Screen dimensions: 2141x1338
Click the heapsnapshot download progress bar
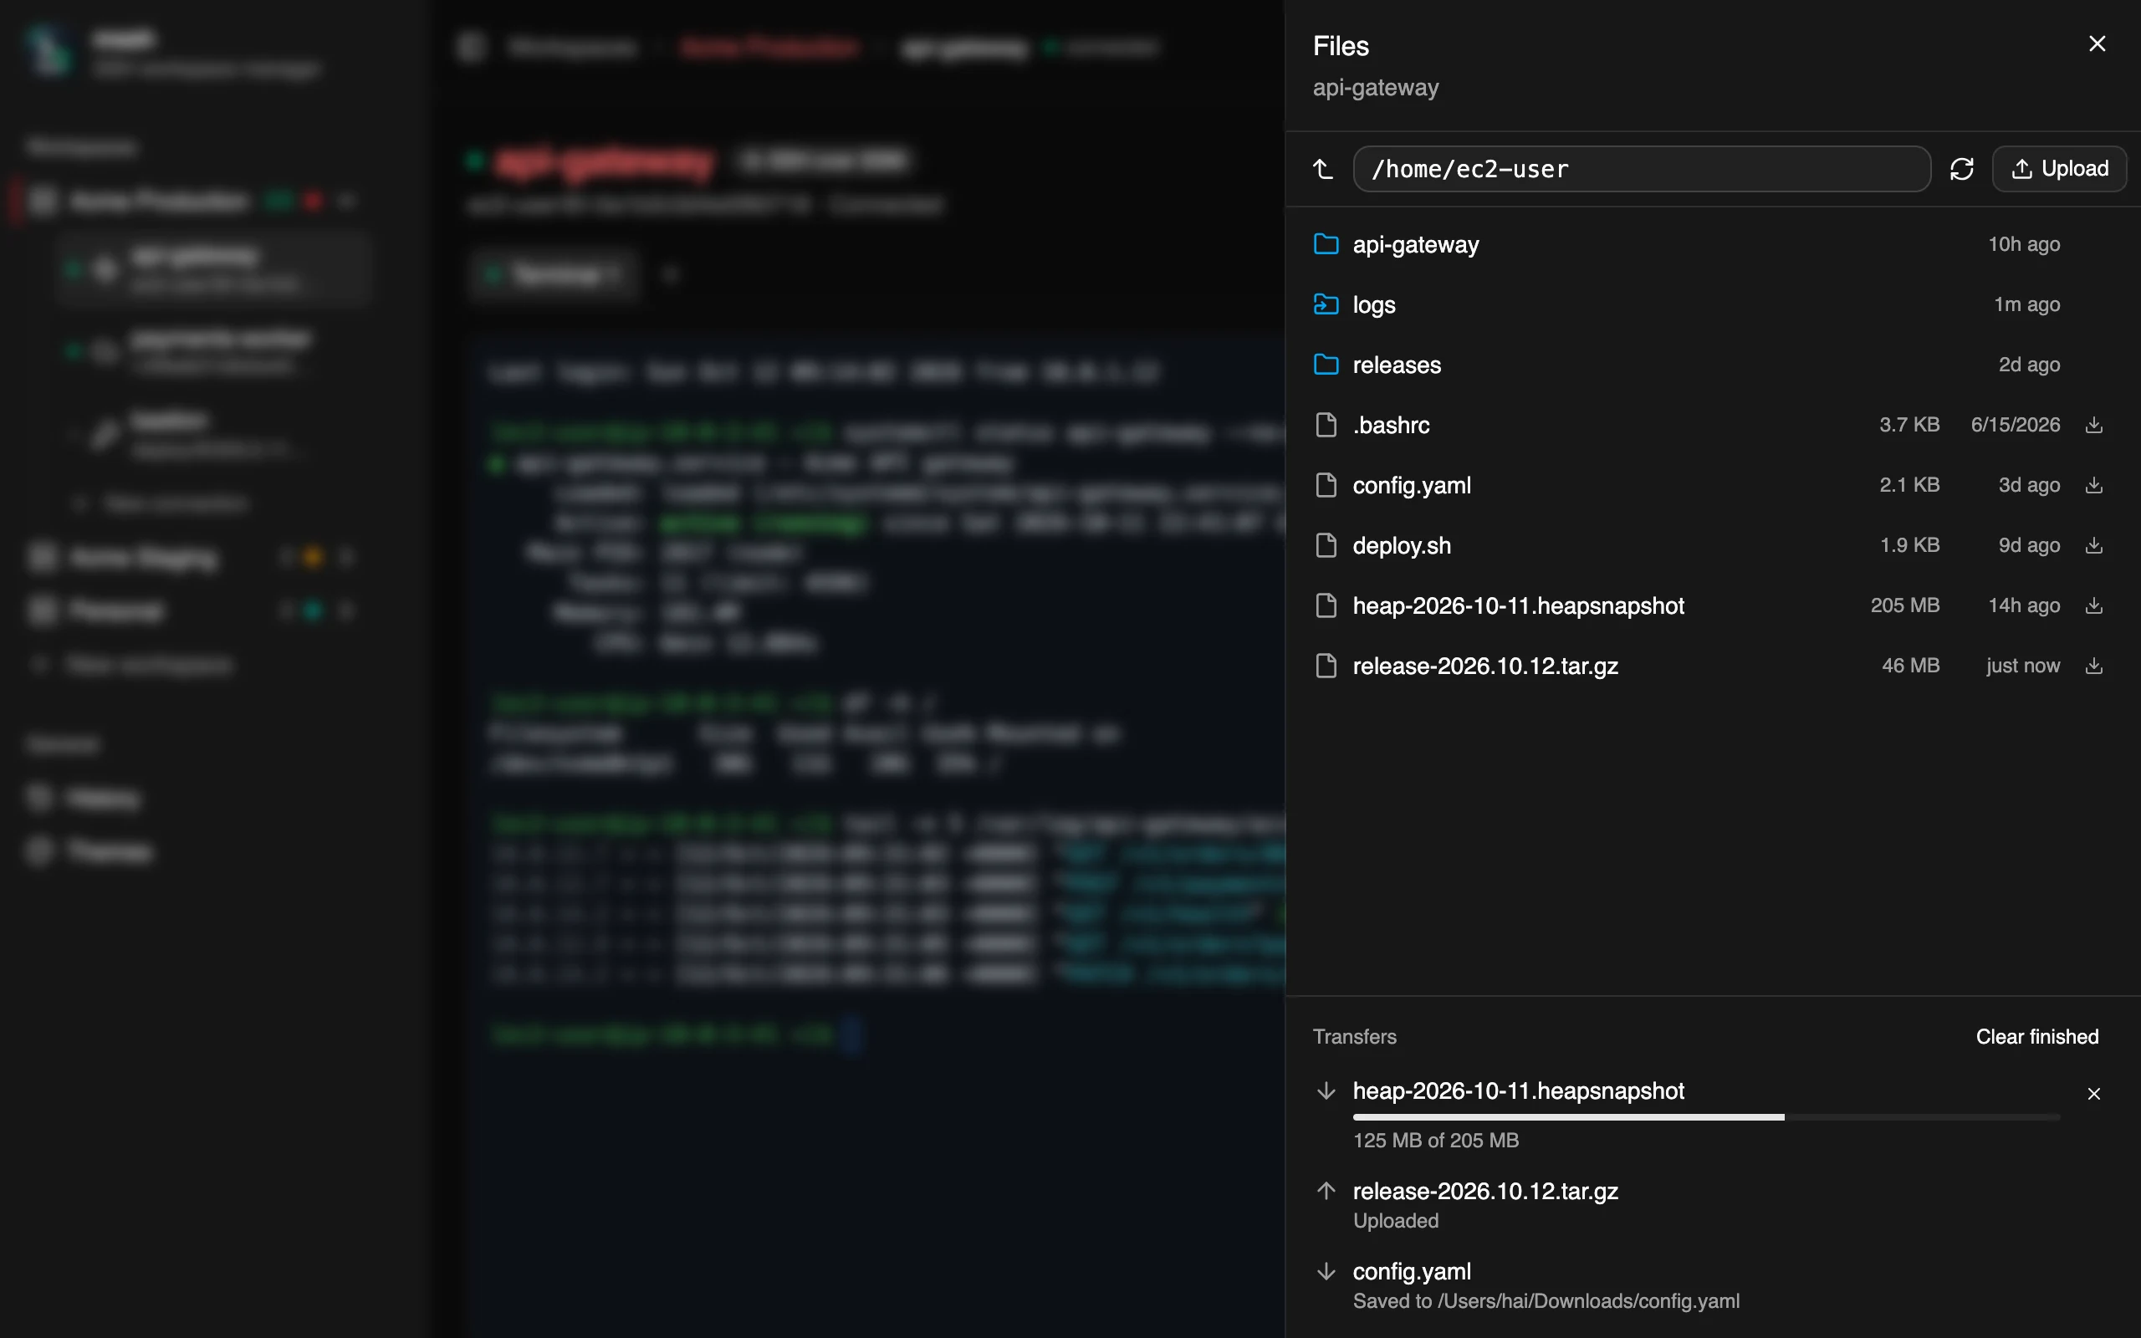pos(1706,1118)
